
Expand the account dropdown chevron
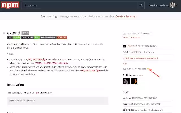click(x=176, y=5)
